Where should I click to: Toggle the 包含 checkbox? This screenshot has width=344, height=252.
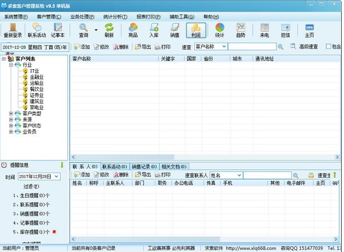click(x=328, y=46)
